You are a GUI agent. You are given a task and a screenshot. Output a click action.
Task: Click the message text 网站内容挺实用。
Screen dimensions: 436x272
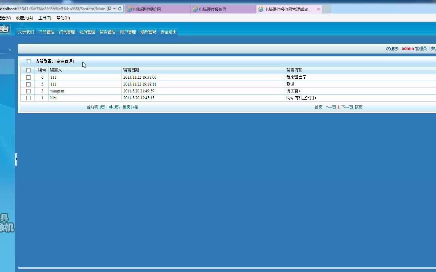pyautogui.click(x=301, y=98)
